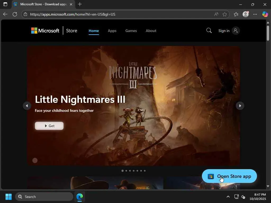This screenshot has width=271, height=203.
Task: Select the fifth carousel page dot
Action: click(137, 171)
